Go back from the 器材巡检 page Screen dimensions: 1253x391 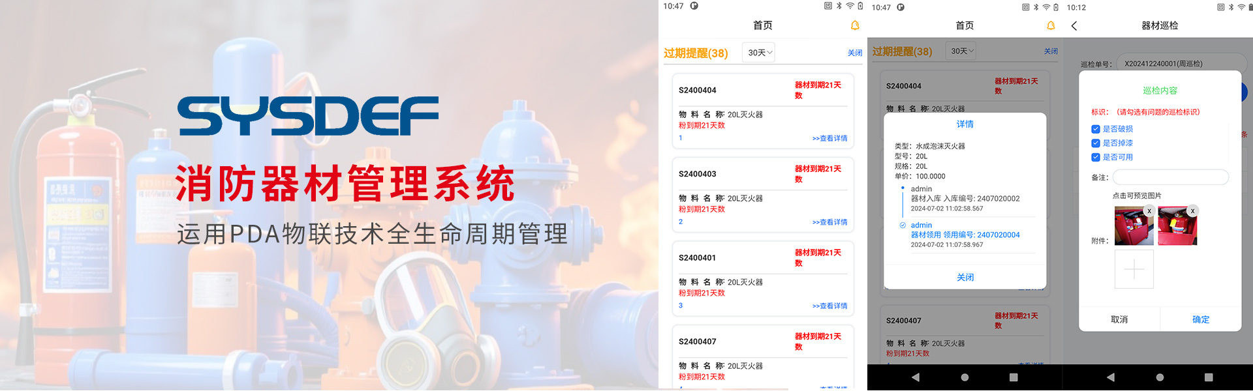pyautogui.click(x=1074, y=25)
